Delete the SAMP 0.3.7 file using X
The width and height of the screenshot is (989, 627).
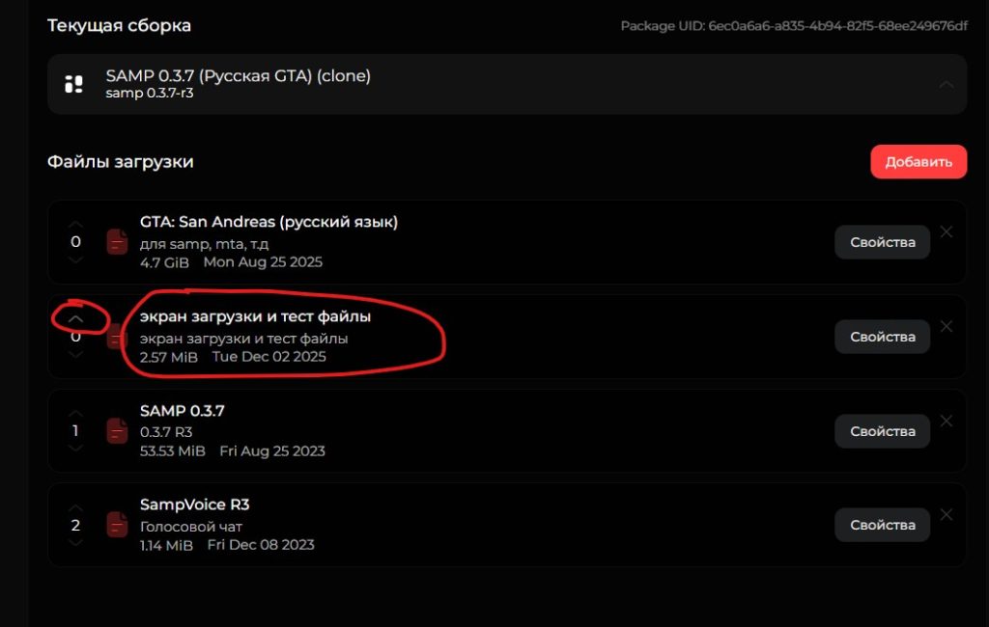[947, 421]
